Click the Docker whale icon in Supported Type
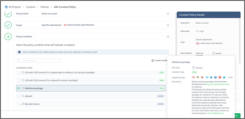 pyautogui.click(x=224, y=77)
